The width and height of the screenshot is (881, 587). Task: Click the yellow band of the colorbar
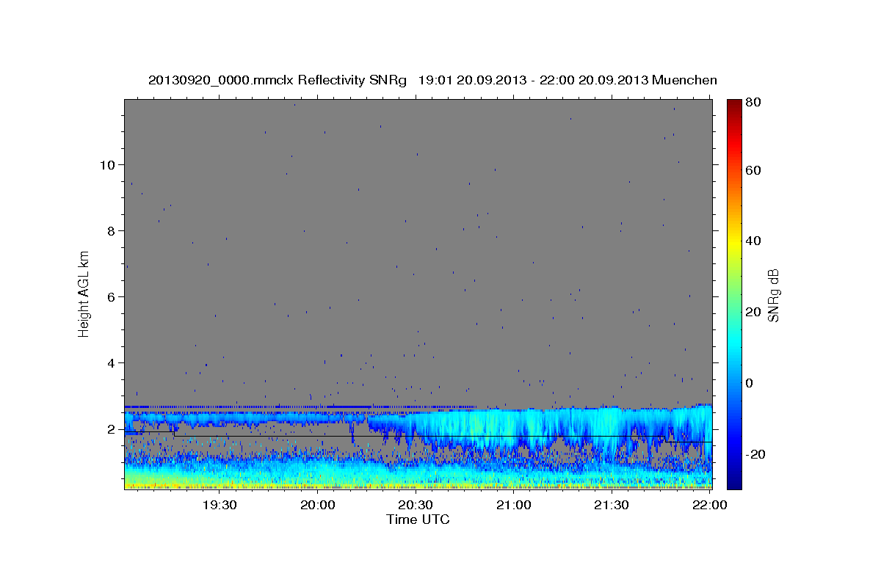tap(734, 242)
